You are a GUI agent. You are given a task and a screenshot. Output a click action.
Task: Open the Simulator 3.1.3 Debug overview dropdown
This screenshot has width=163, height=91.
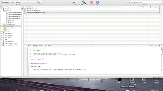(19, 2)
